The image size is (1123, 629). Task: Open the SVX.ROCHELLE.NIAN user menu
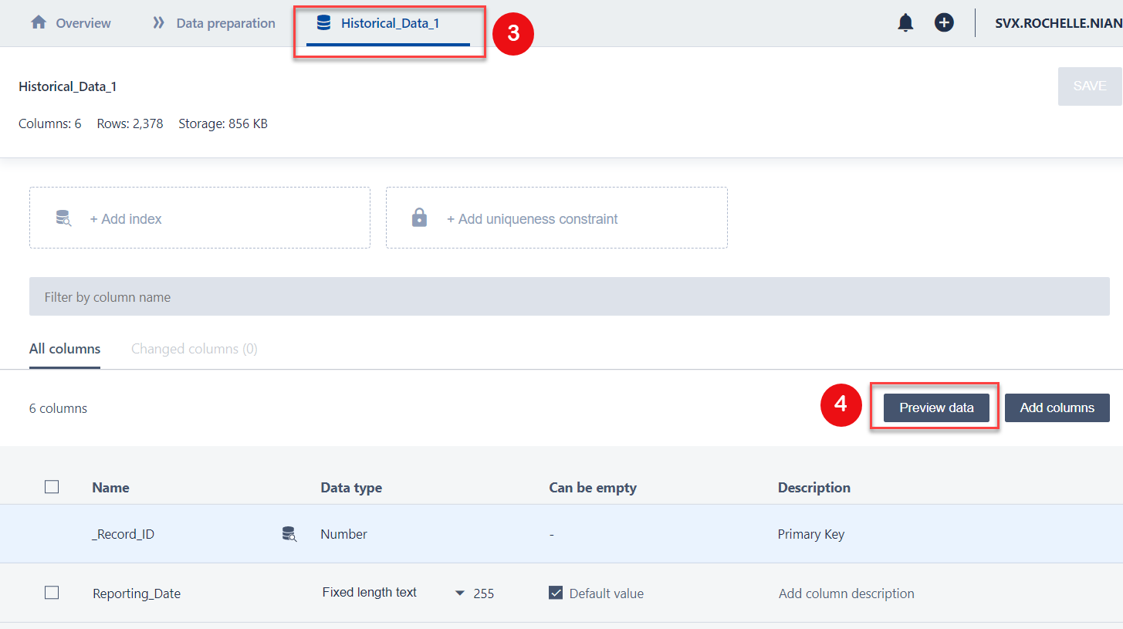click(1057, 23)
